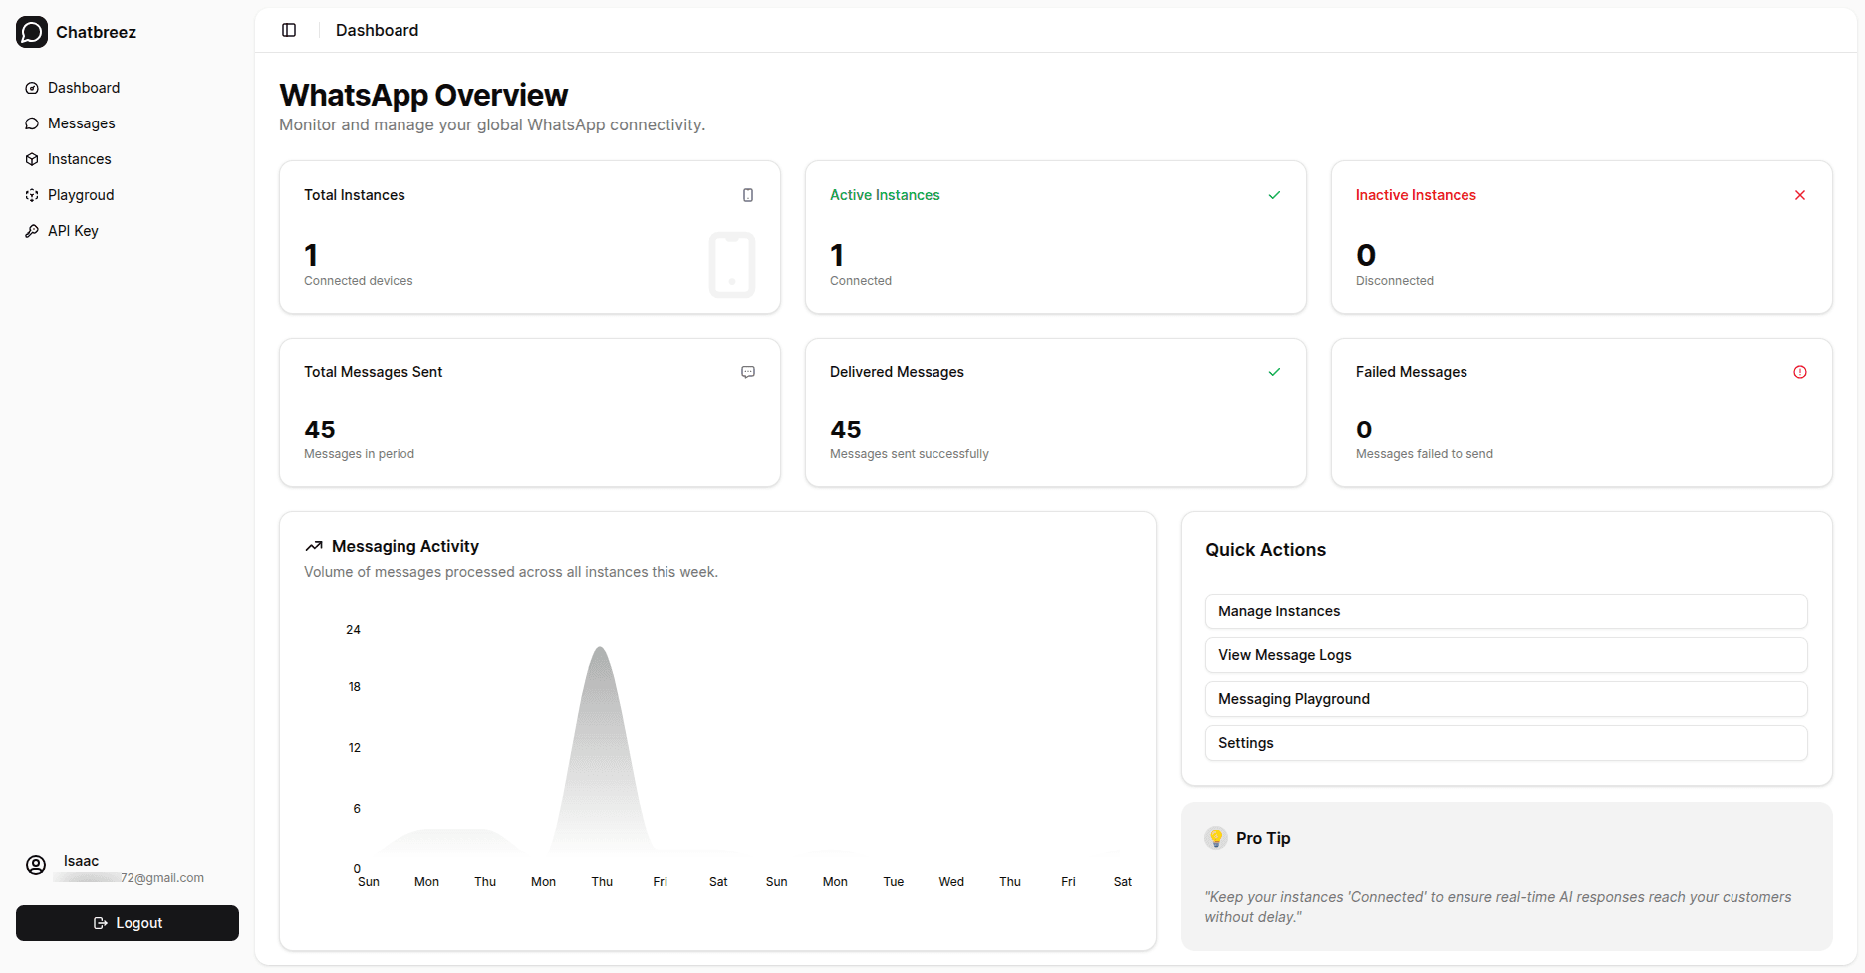
Task: Click the Delivered Messages title
Action: (x=897, y=372)
